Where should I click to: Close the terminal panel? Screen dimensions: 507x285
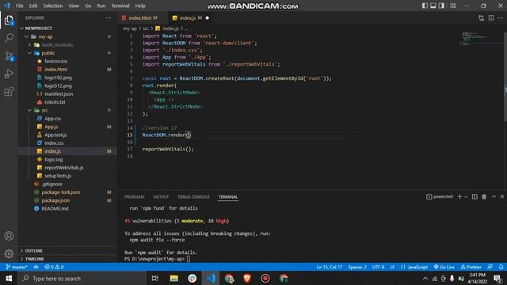coord(502,197)
